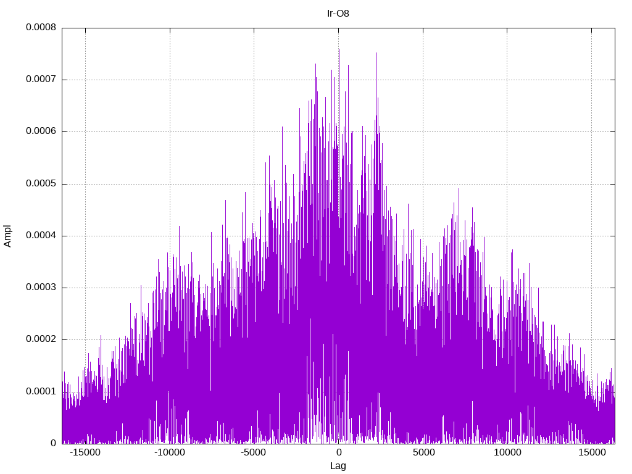Viewport: 632px width, 474px height.
Task: Click the y-axis label Ampl
Action: 7,236
